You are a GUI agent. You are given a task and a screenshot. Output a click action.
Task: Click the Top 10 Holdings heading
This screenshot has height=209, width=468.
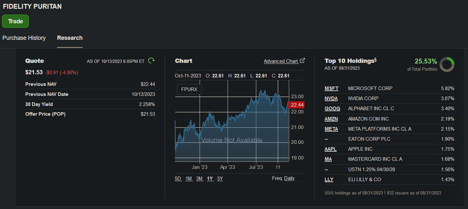[351, 61]
